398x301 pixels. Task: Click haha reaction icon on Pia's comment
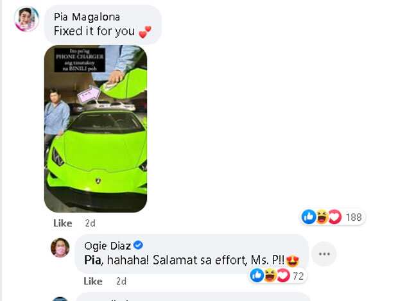click(322, 217)
